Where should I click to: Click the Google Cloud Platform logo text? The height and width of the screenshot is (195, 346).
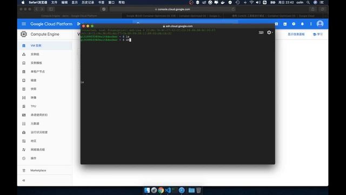click(x=51, y=24)
